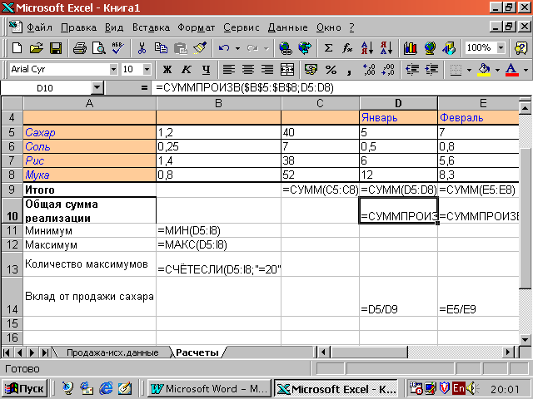Open the Вставка menu
This screenshot has width=533, height=399.
tap(151, 27)
